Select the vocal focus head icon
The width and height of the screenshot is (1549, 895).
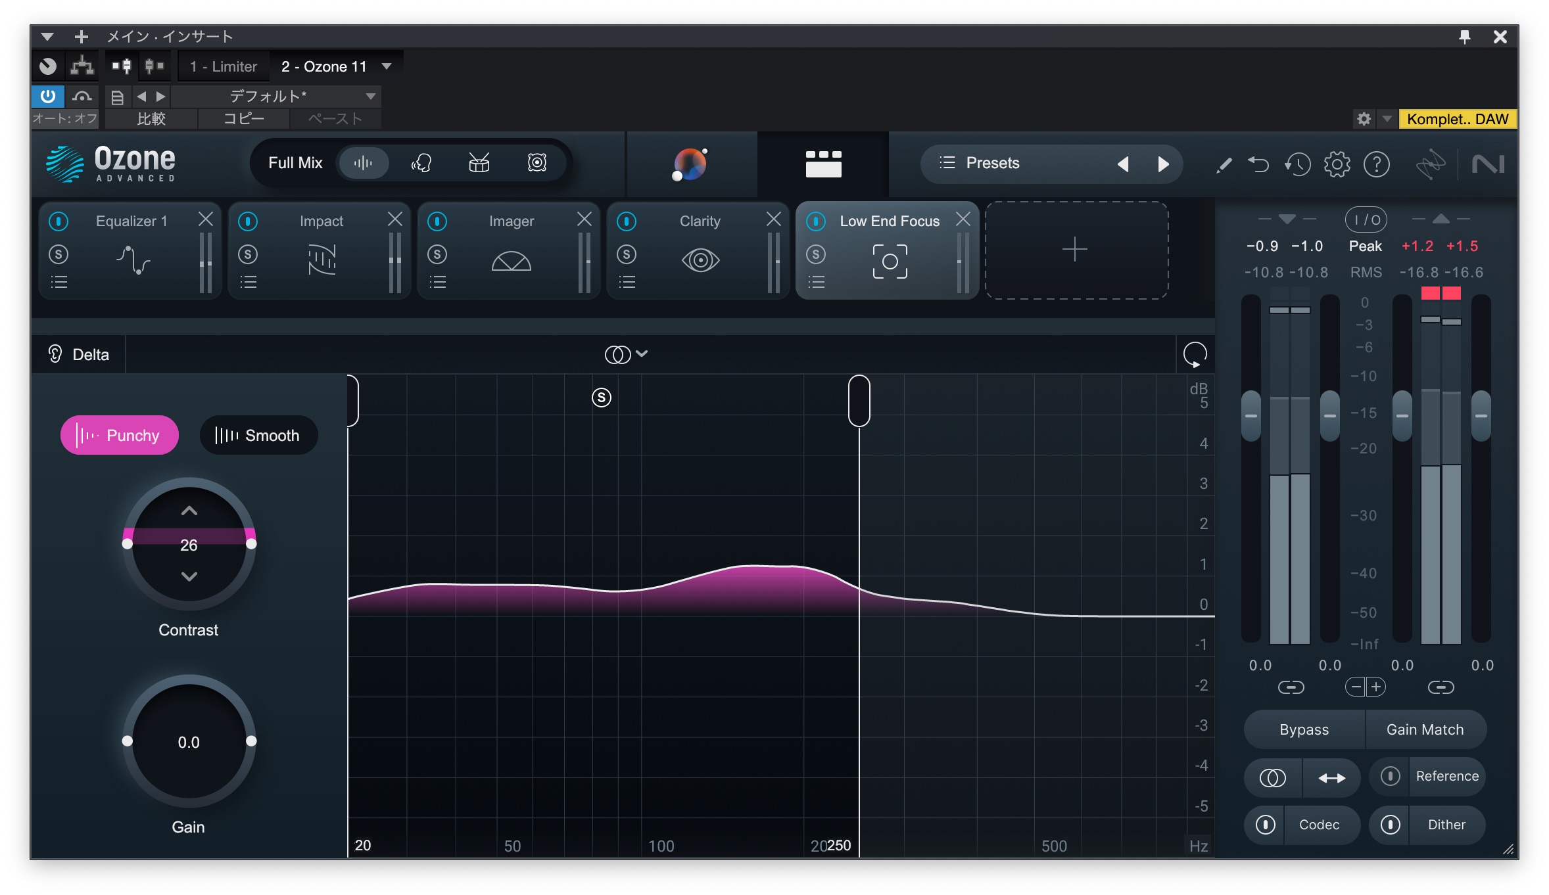[421, 163]
